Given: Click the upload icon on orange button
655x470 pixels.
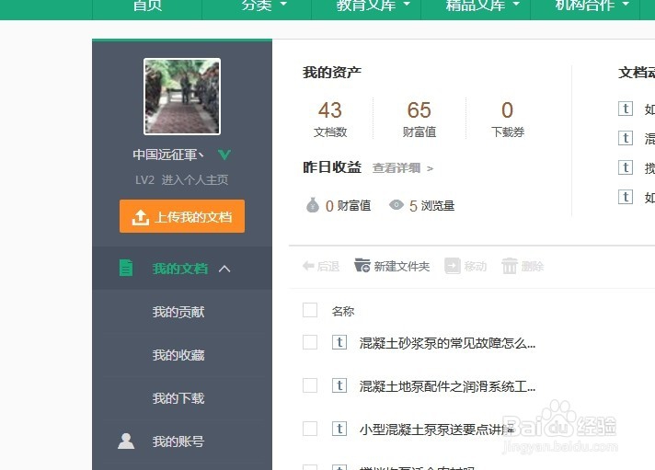Looking at the screenshot, I should pos(141,217).
